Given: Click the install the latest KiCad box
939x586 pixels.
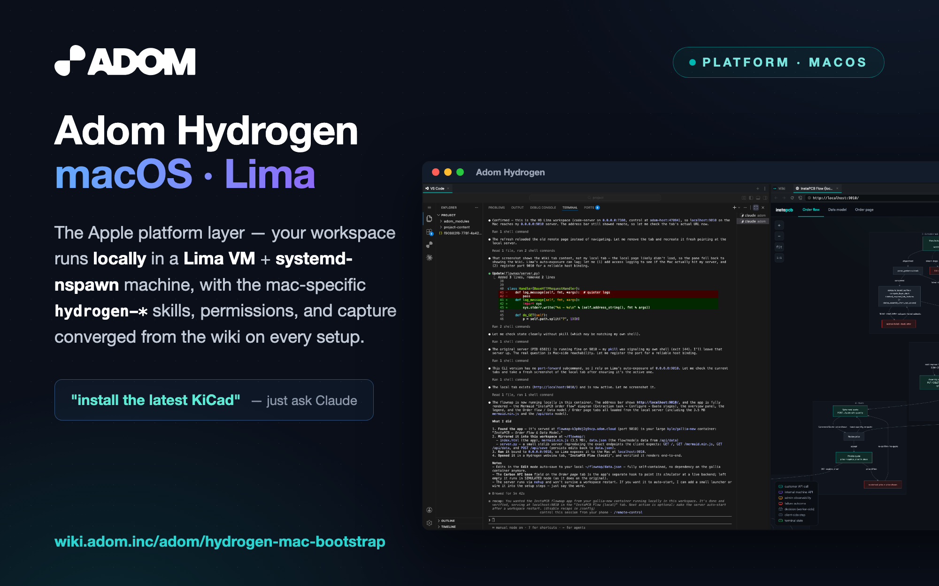Looking at the screenshot, I should [x=214, y=400].
